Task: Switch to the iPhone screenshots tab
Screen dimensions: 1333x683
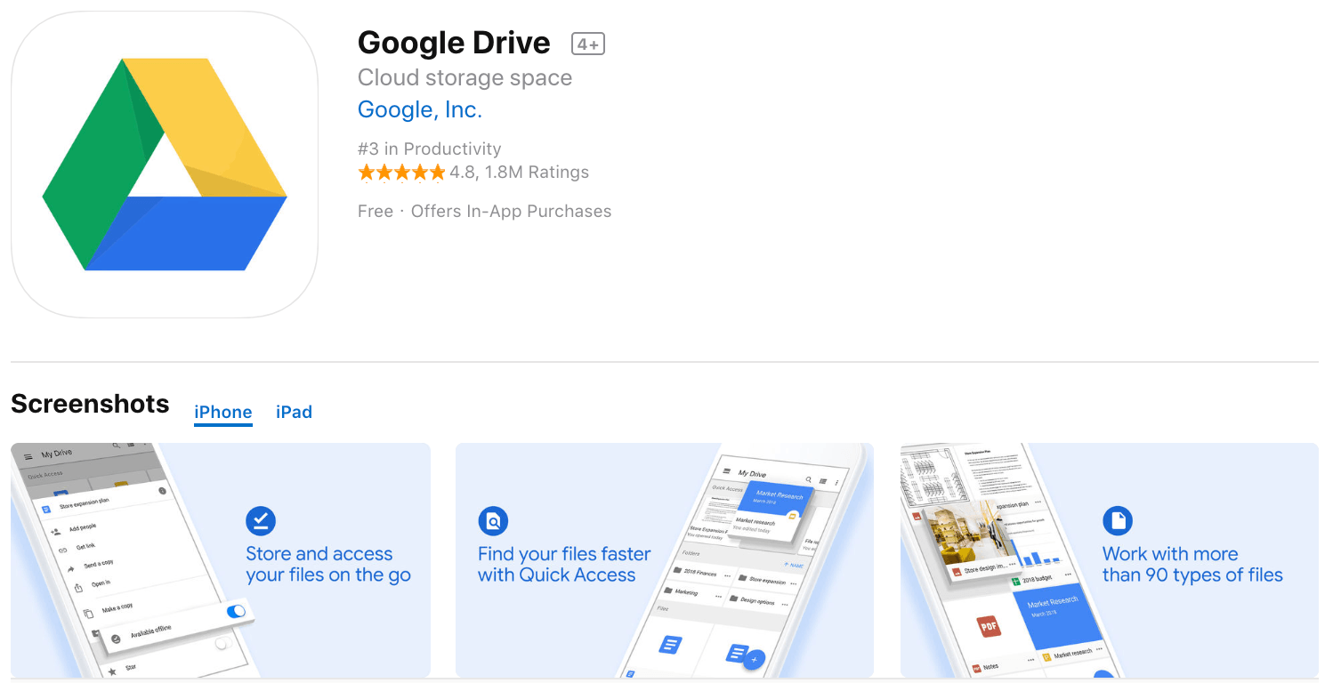Action: click(x=222, y=412)
